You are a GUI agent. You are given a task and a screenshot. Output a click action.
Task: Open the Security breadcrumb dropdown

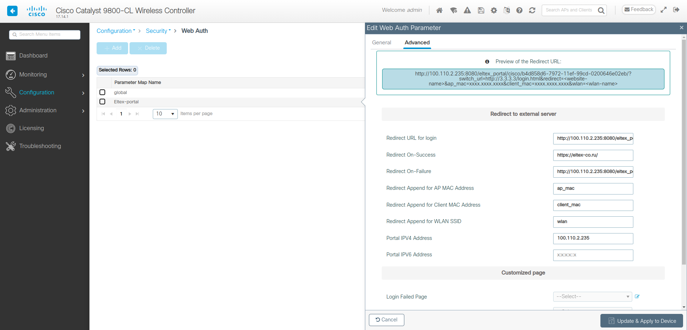pos(158,31)
